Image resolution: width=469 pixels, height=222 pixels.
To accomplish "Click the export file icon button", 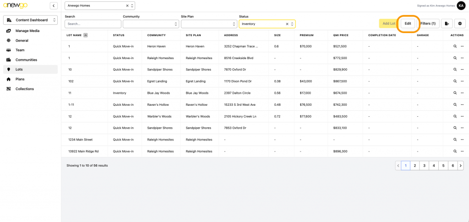I will pyautogui.click(x=447, y=23).
